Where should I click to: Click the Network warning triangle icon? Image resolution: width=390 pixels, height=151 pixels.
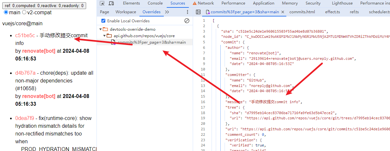pos(194,3)
